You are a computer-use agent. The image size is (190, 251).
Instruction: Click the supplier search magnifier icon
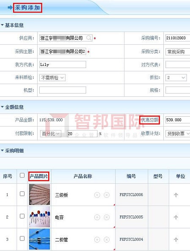pos(89,38)
